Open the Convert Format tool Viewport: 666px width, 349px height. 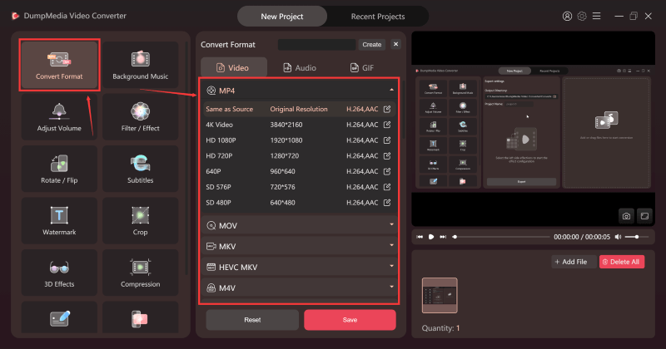59,65
